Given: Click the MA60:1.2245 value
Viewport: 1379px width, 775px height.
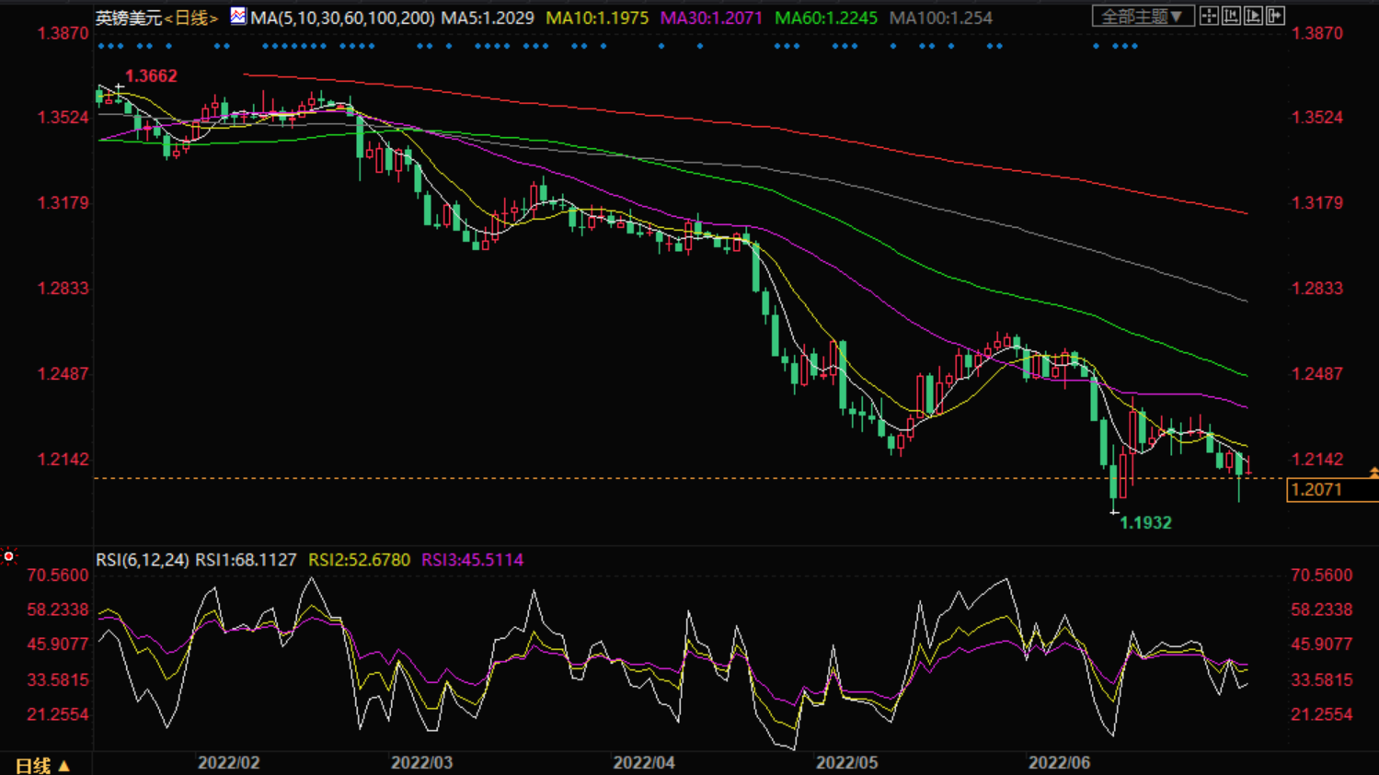Looking at the screenshot, I should coord(826,17).
